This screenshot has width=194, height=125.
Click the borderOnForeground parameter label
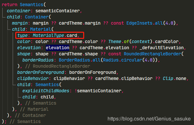click(41, 73)
